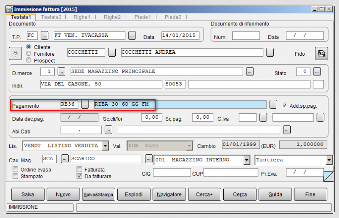Select the Prospect radio button
This screenshot has width=339, height=218.
[28, 60]
